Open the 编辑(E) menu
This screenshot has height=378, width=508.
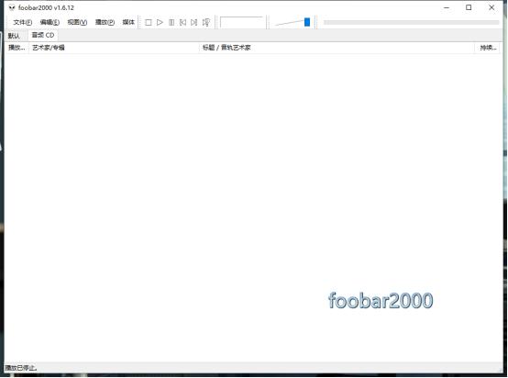50,22
